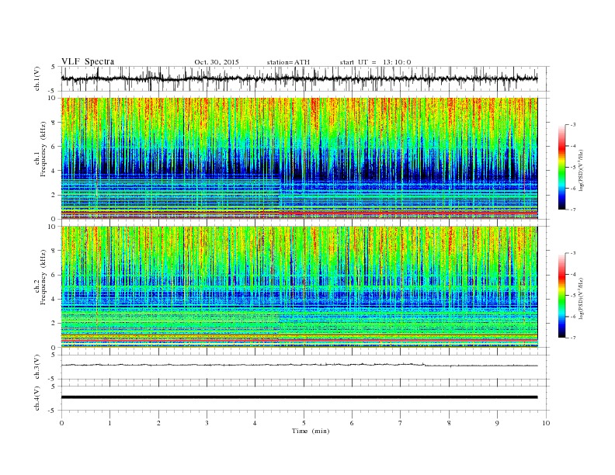Click the "VLF Spectra" plot title
The image size is (615, 475).
(x=88, y=61)
